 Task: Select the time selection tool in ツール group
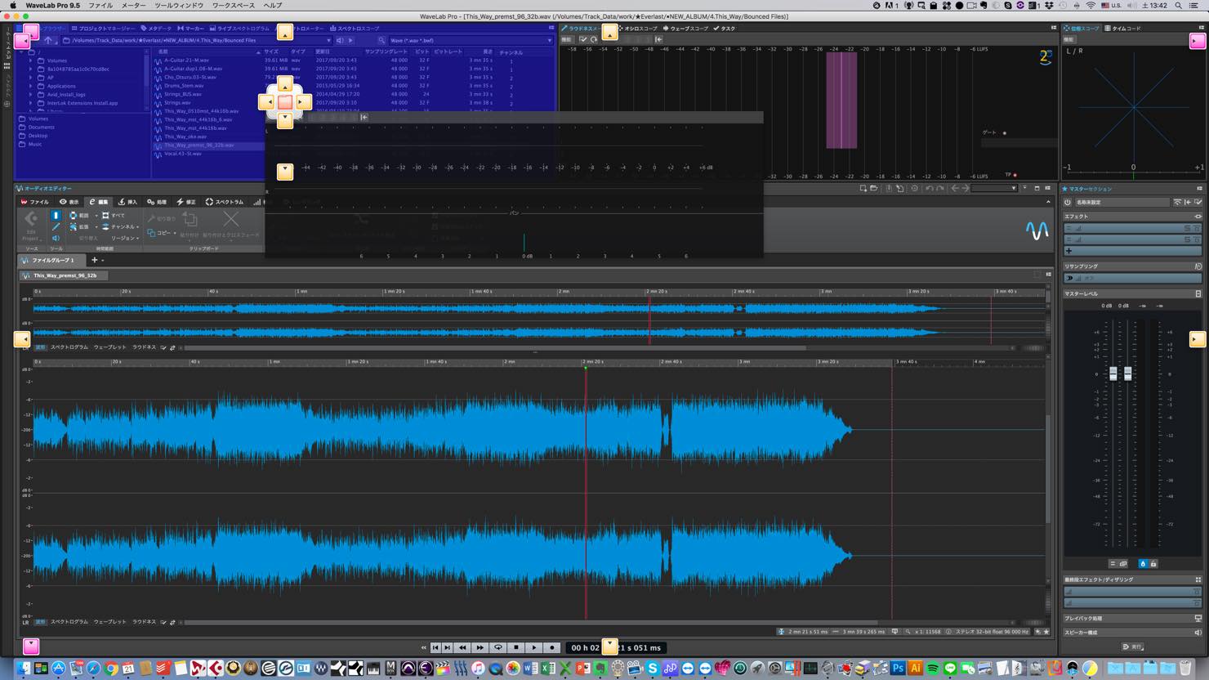[56, 216]
